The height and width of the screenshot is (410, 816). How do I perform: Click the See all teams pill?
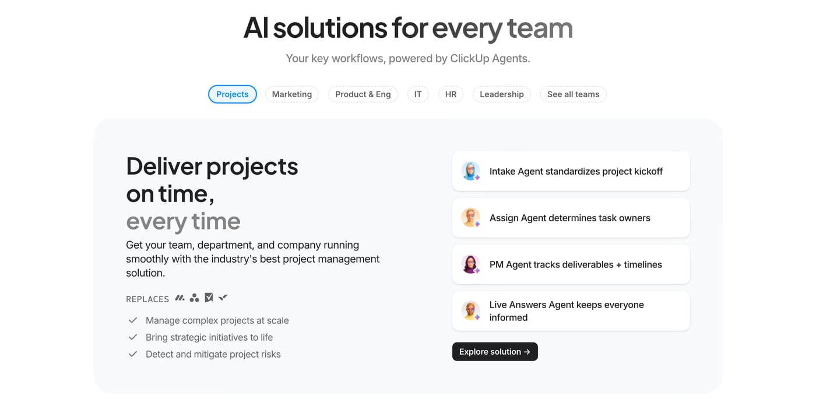(x=574, y=94)
